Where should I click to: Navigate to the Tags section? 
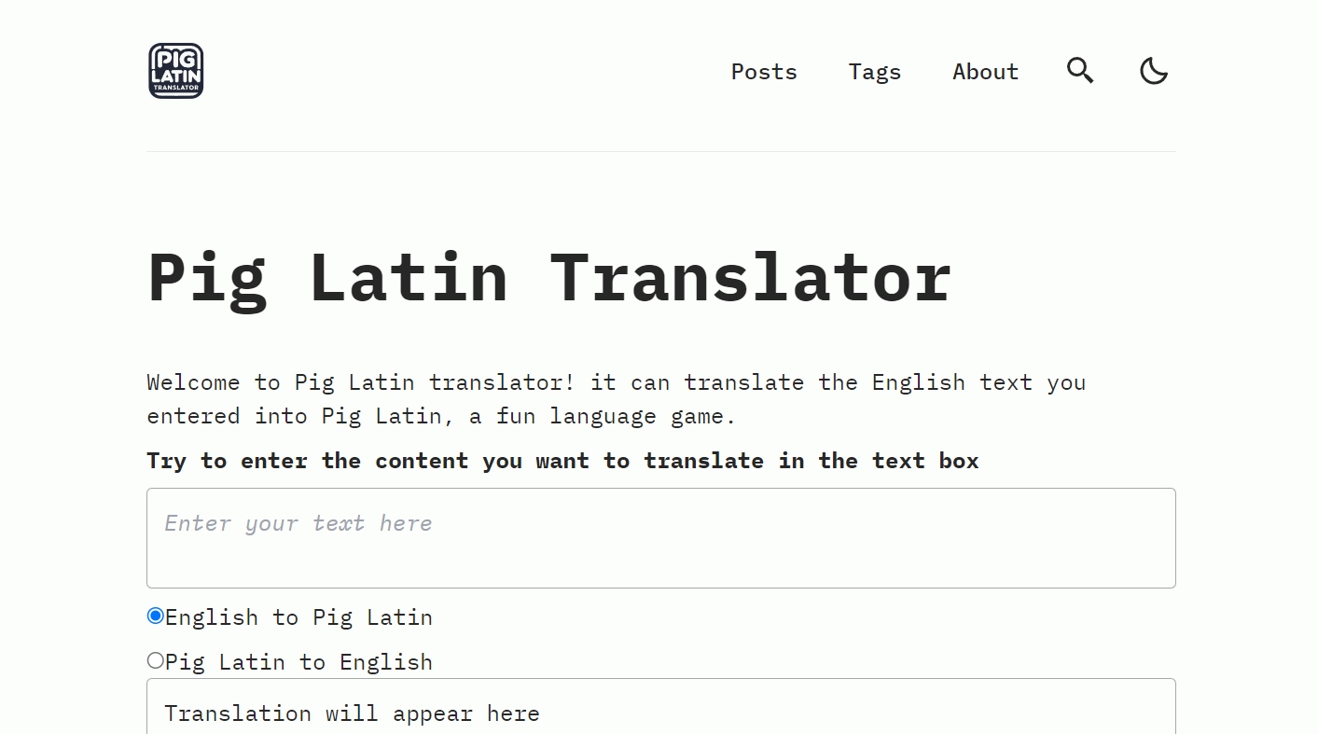point(874,71)
